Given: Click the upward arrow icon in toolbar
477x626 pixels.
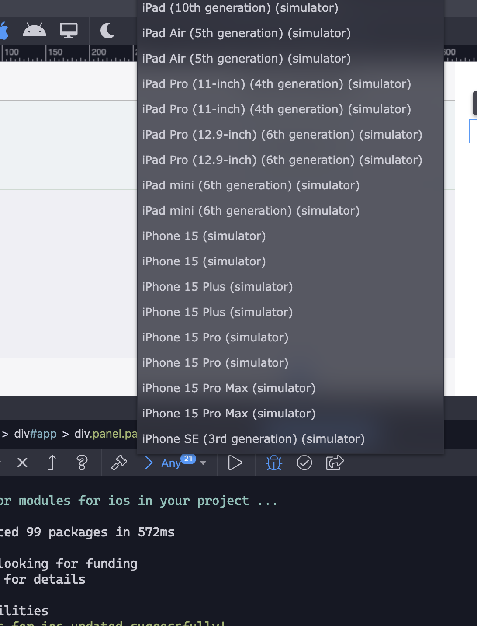Looking at the screenshot, I should coord(52,463).
